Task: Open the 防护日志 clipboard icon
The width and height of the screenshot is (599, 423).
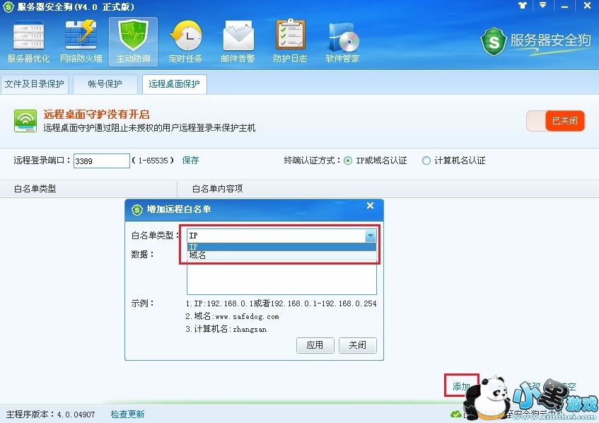Action: point(291,42)
